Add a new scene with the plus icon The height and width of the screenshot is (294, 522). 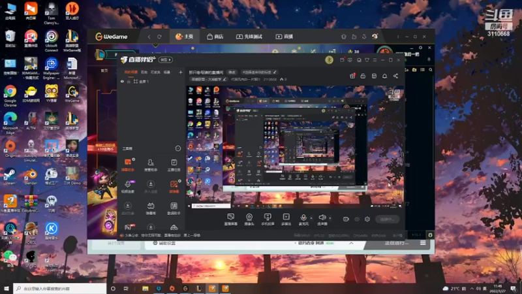tap(181, 72)
